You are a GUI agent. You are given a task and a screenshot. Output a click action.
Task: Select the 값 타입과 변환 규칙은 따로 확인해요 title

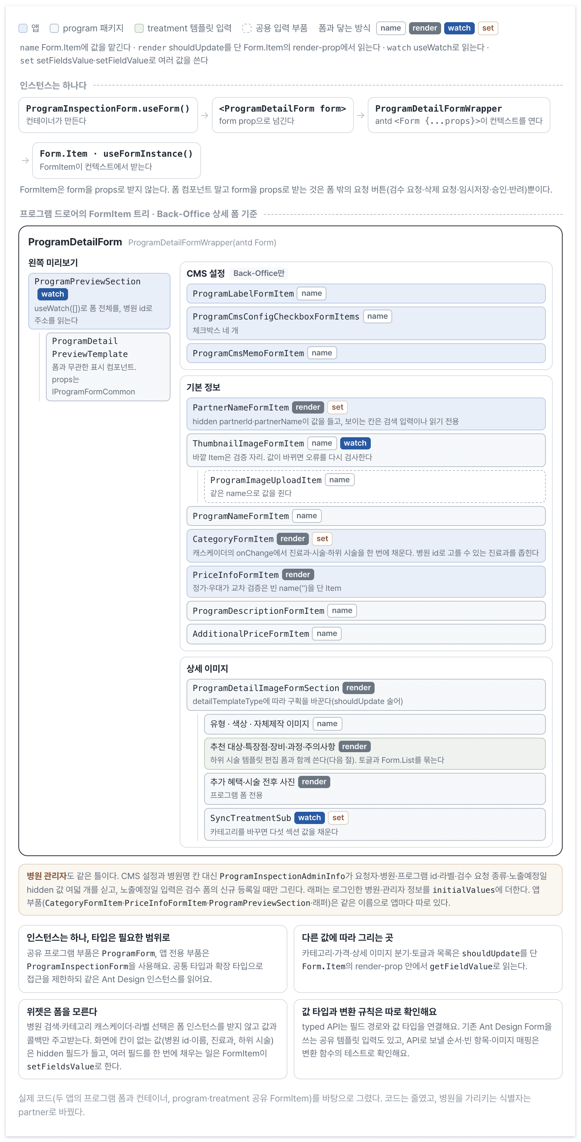(x=369, y=1012)
